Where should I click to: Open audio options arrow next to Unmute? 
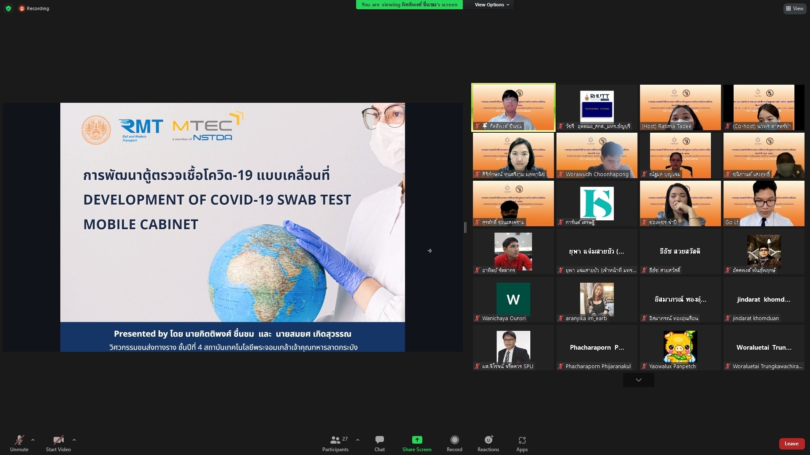pos(33,440)
